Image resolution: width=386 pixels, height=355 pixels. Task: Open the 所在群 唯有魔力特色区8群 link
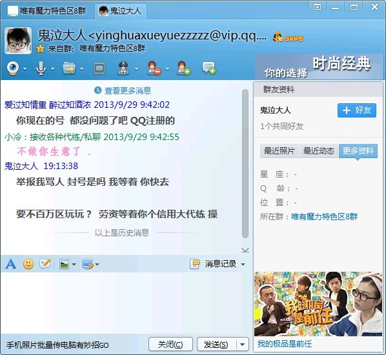tap(324, 217)
